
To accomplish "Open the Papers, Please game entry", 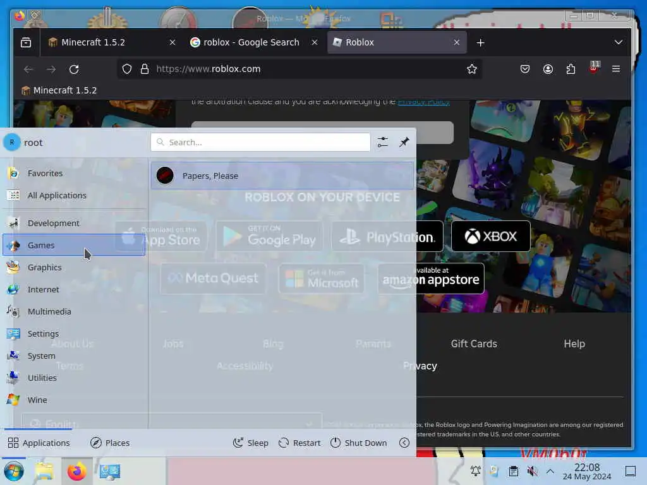I will [282, 176].
